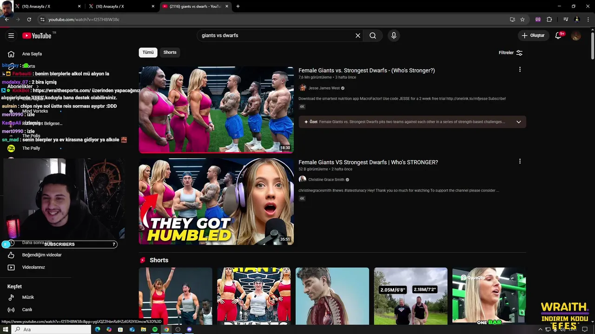
Task: Open the Chrome extensions puzzle icon
Action: click(549, 19)
